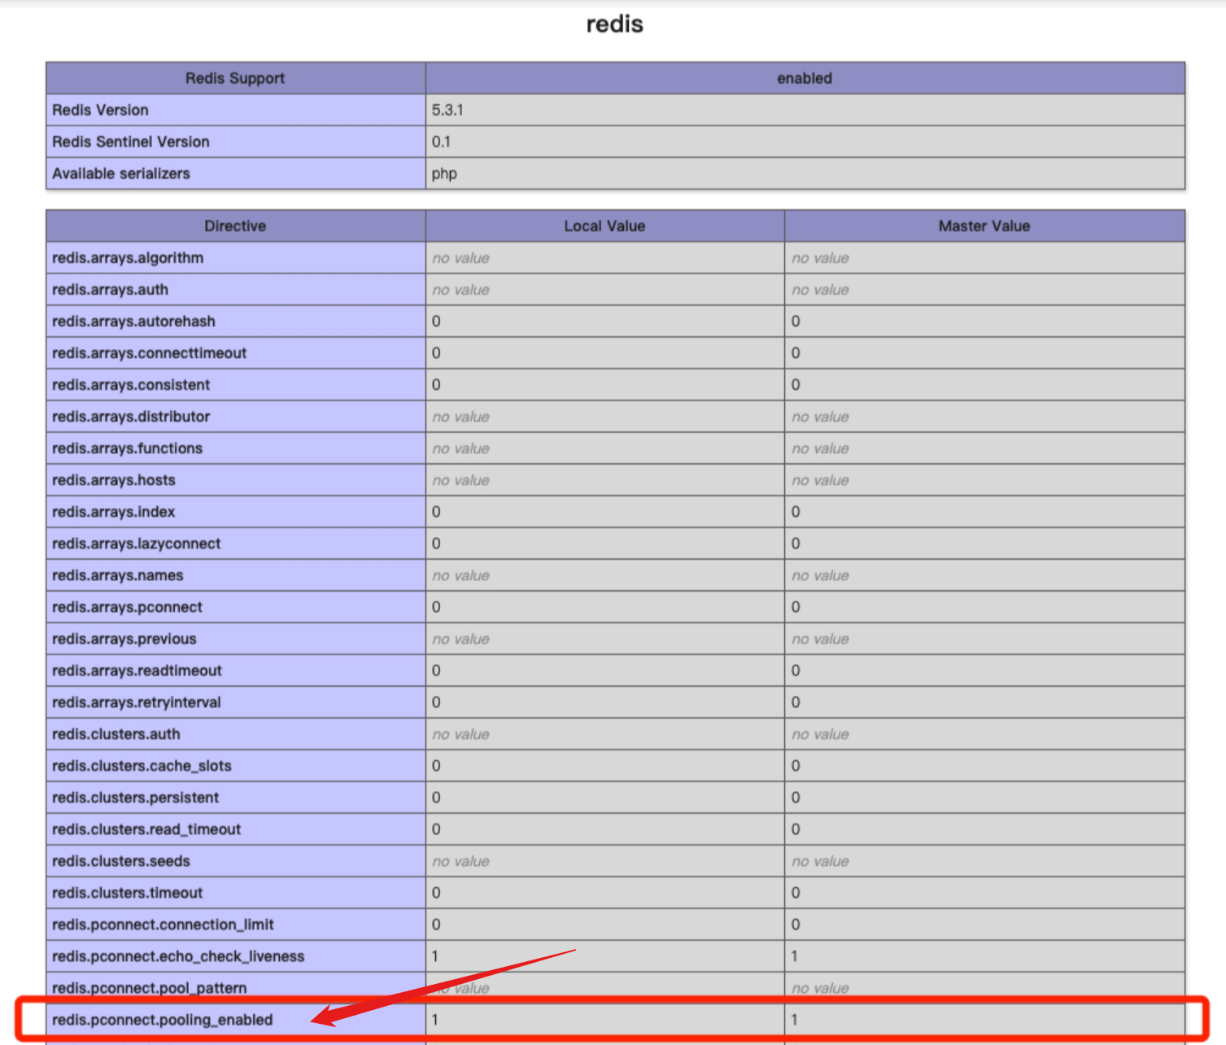Click local value of redis.pconnect.pooling_enabled
Screen dimensions: 1226x1045
coord(435,1020)
